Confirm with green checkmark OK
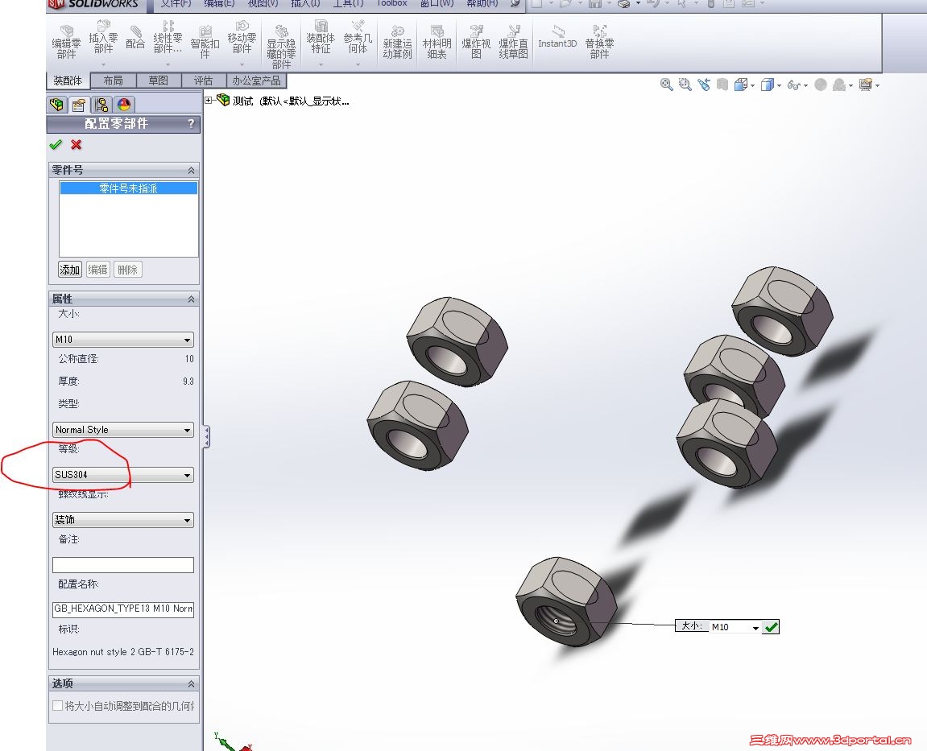This screenshot has height=751, width=927. pos(56,144)
